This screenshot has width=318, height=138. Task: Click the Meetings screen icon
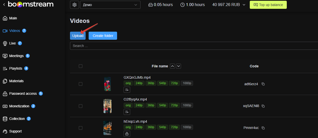[x=5, y=56]
